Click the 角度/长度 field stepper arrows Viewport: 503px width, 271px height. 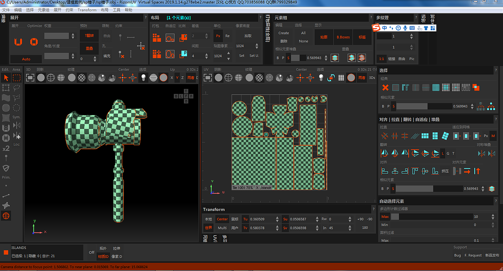[73, 56]
